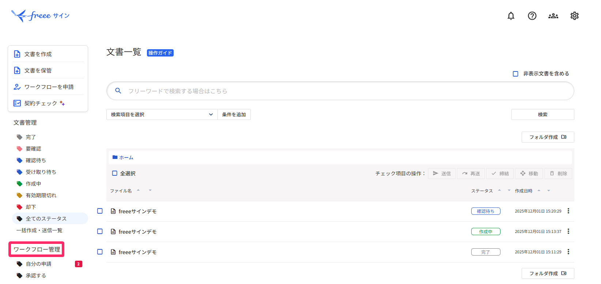The image size is (601, 284).
Task: Sort ファイル名 ascending
Action: 138,190
